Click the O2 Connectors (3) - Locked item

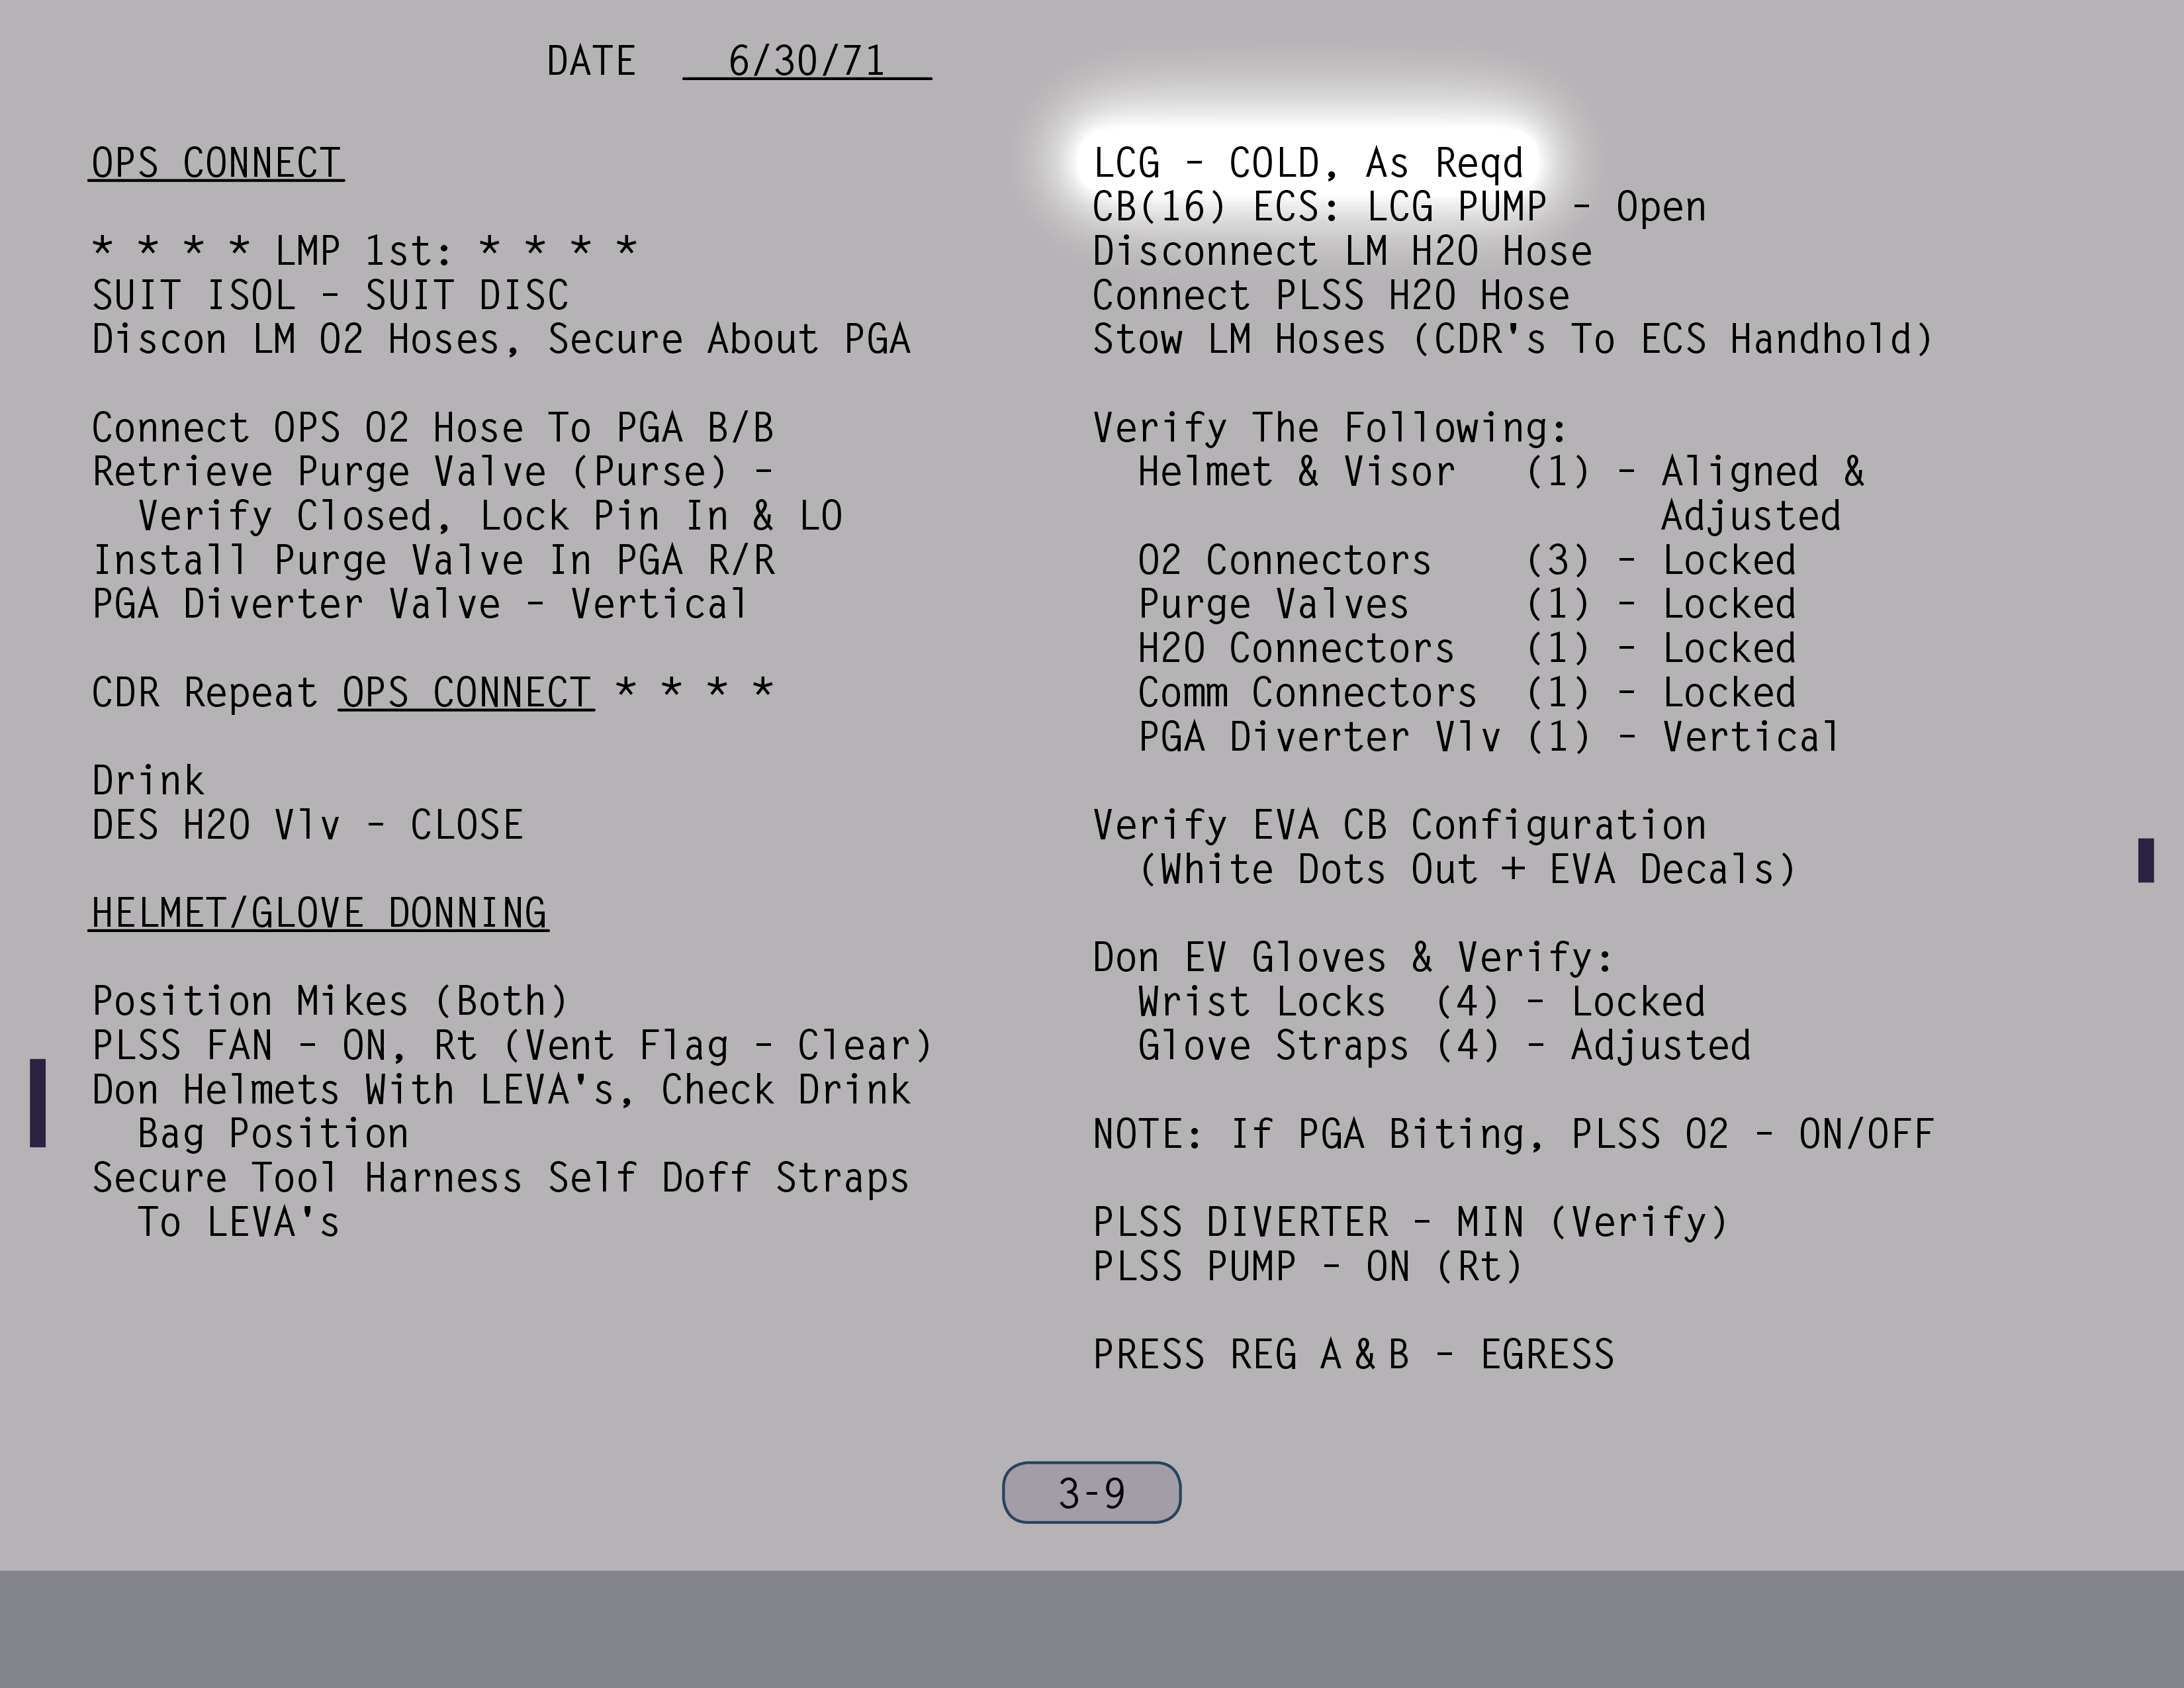1466,560
